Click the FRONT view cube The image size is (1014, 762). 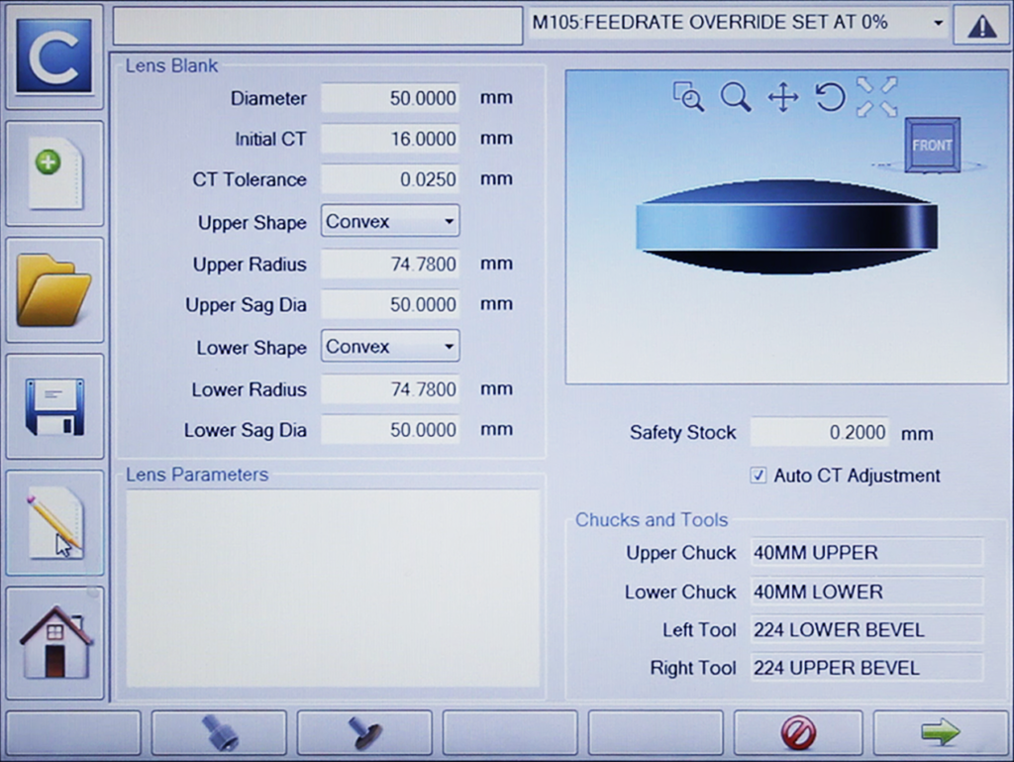(932, 146)
